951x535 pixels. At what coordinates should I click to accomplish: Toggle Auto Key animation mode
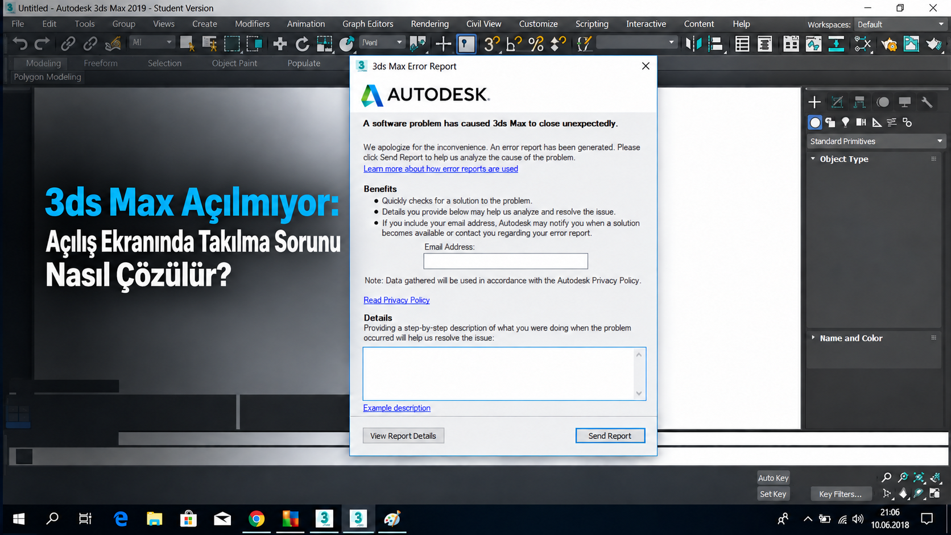click(x=773, y=478)
